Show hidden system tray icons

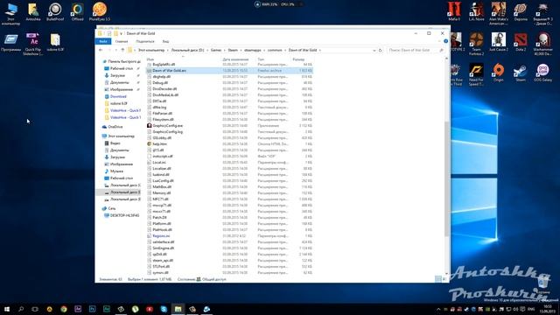coord(438,309)
